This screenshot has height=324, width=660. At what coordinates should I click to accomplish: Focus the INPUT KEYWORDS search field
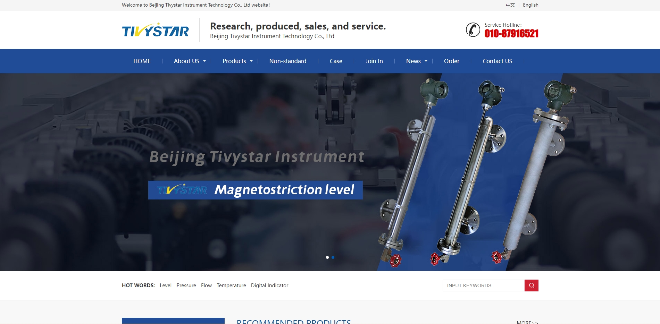point(484,285)
